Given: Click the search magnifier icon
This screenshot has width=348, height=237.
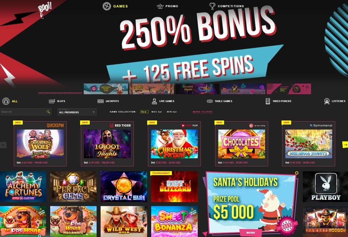Looking at the screenshot, I should click(x=48, y=112).
